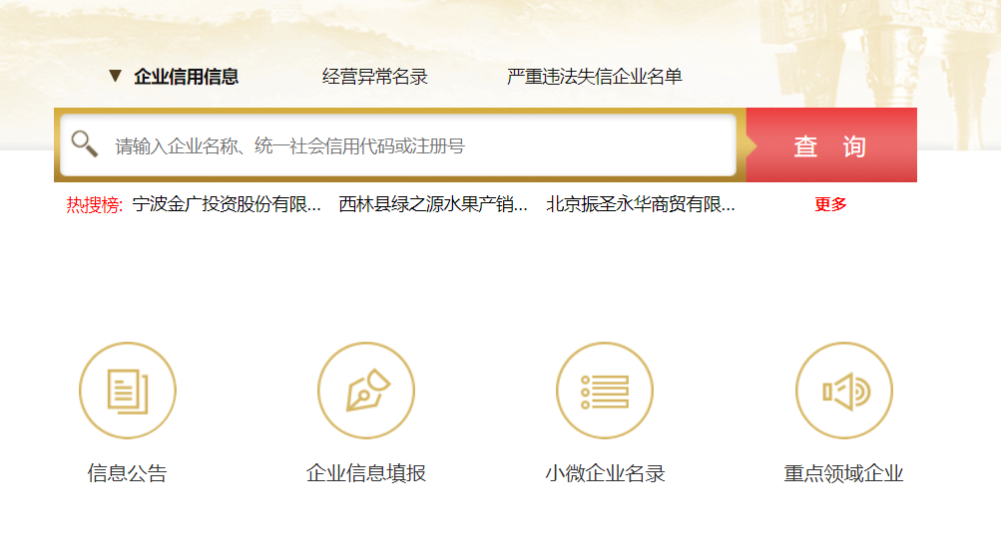Click the red 更多 link

830,204
